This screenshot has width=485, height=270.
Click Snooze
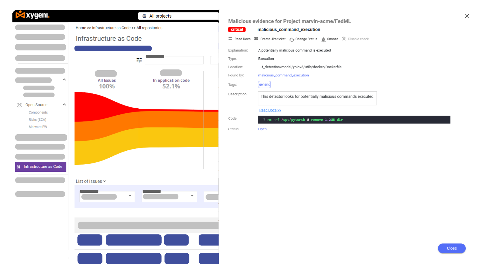[333, 39]
